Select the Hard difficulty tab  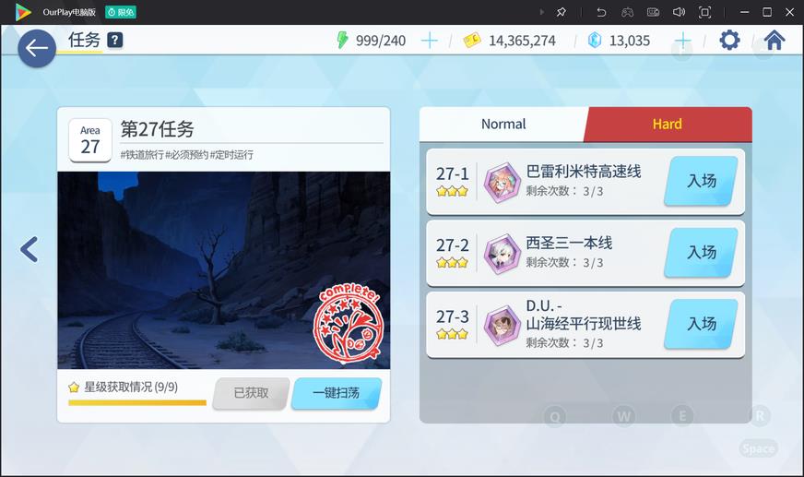pyautogui.click(x=668, y=125)
